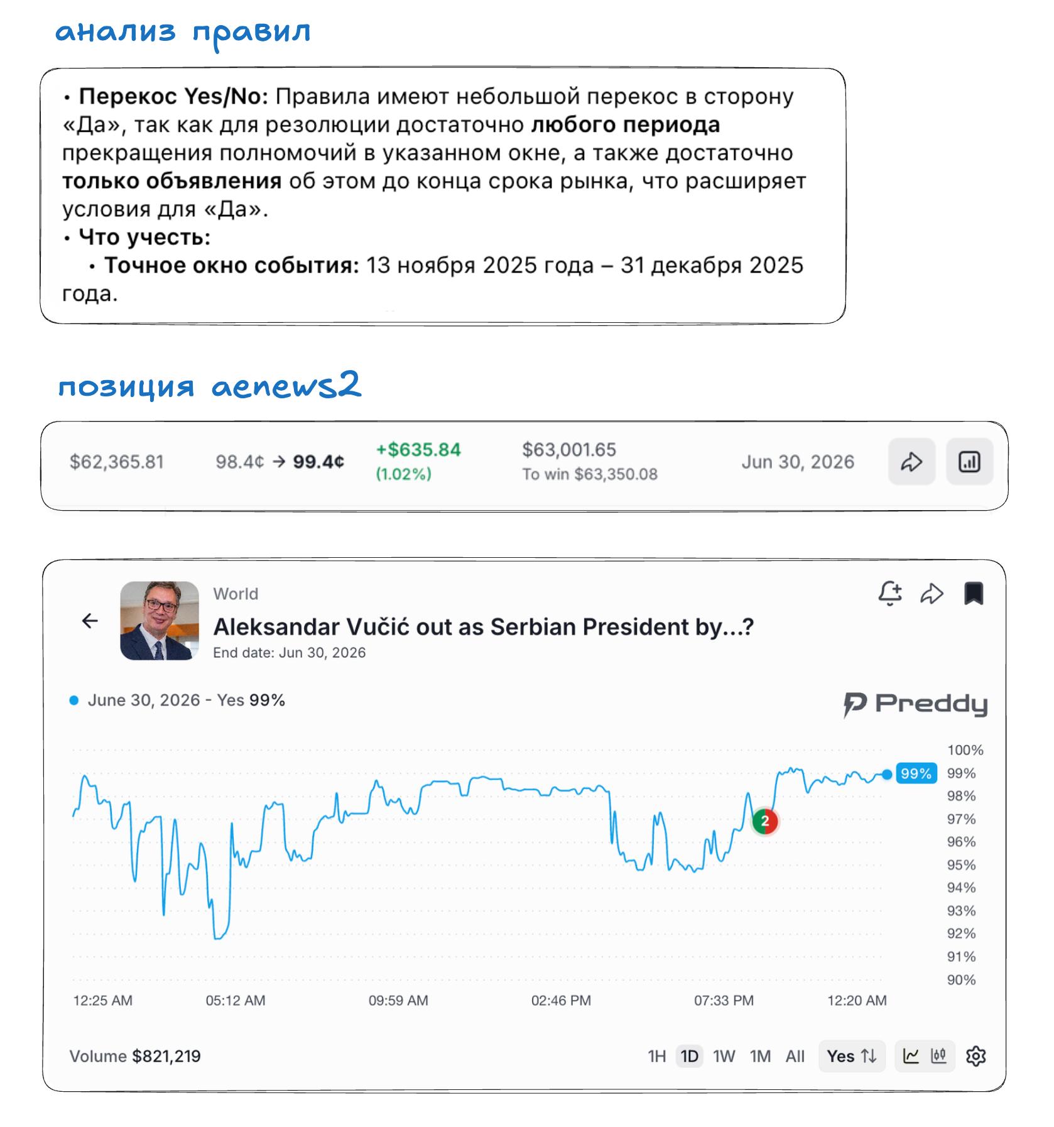Click the Vučić portrait thumbnail
Viewport: 1054px width, 1127px height.
click(x=160, y=621)
